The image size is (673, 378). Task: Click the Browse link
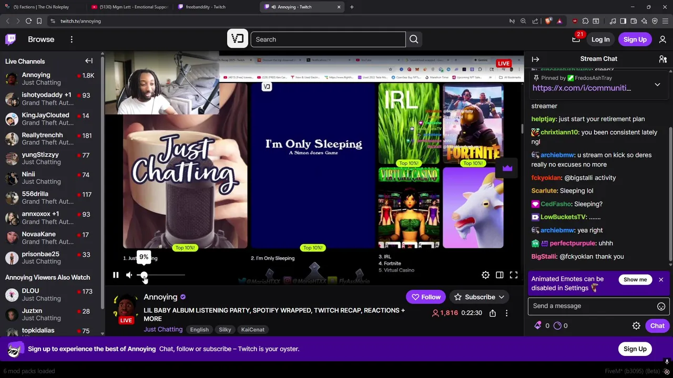[41, 39]
